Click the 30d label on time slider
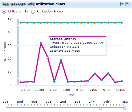The height and width of the screenshot is (112, 132). [x=48, y=102]
